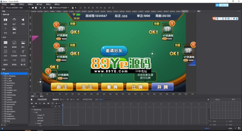Click the publish export icon in toolbar

(44, 8)
